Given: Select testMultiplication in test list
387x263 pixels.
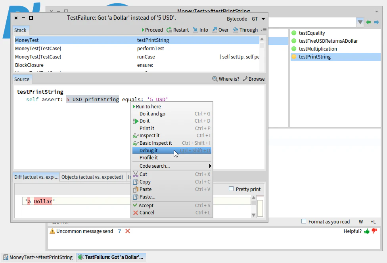Looking at the screenshot, I should tap(335, 49).
